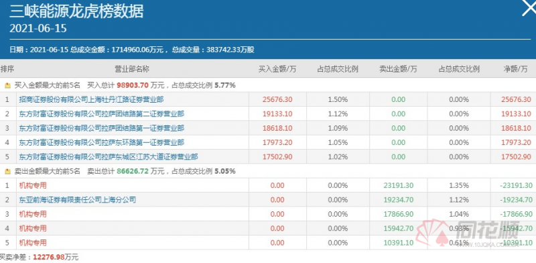Open 招商证券上海牡丹江路证券营业部 link
The image size is (536, 263).
(x=91, y=100)
